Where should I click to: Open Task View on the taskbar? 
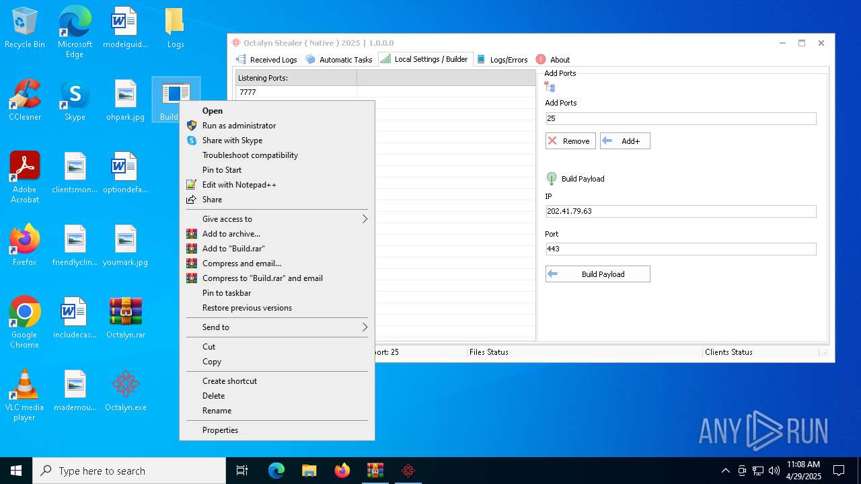(x=242, y=471)
